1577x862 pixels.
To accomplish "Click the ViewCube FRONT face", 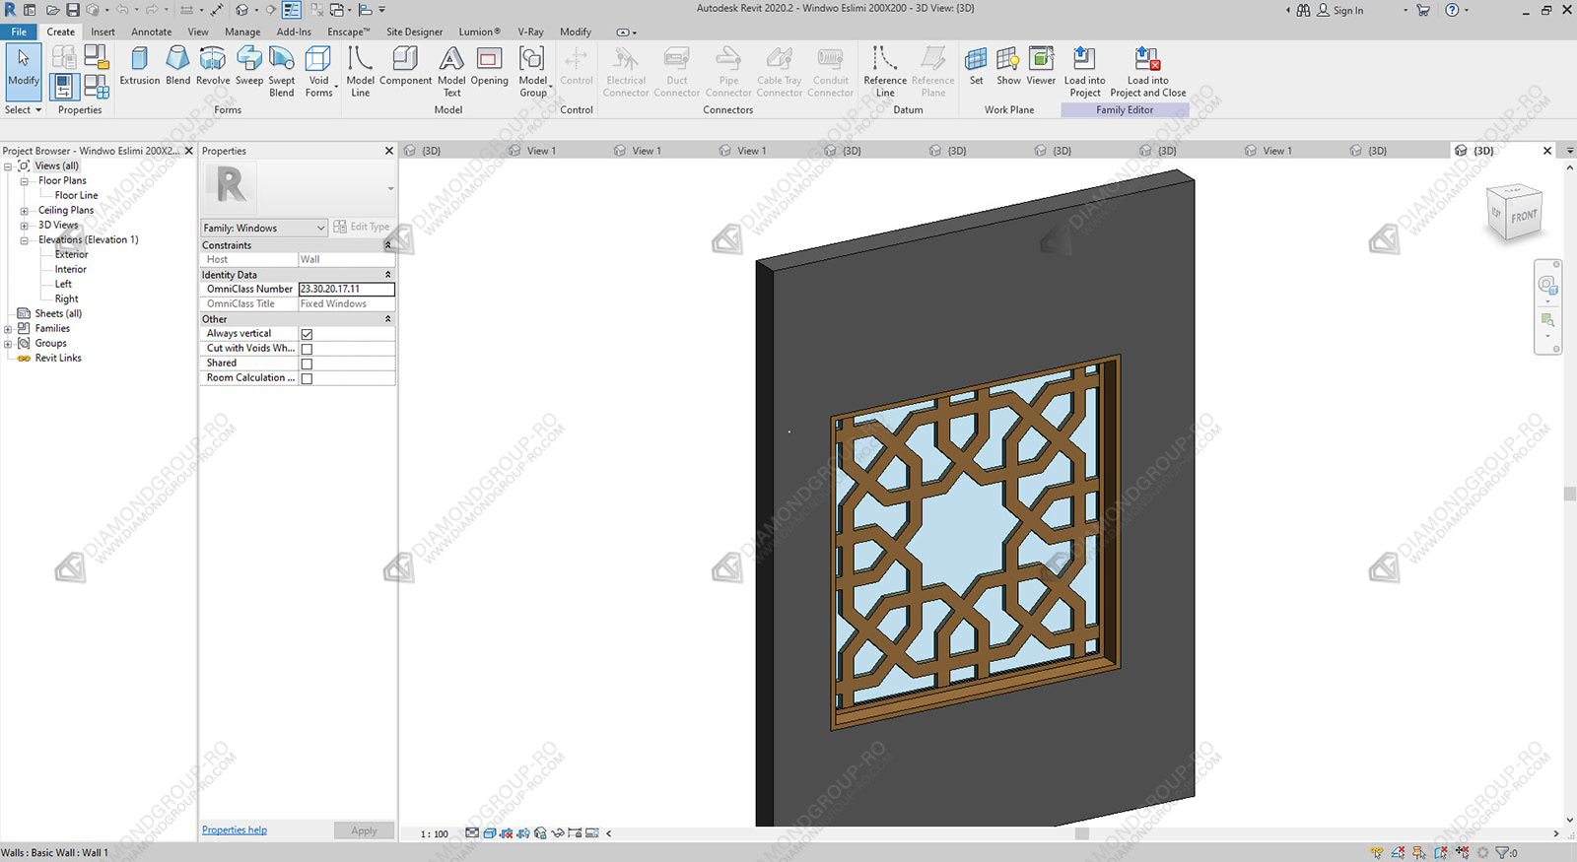I will click(1524, 216).
